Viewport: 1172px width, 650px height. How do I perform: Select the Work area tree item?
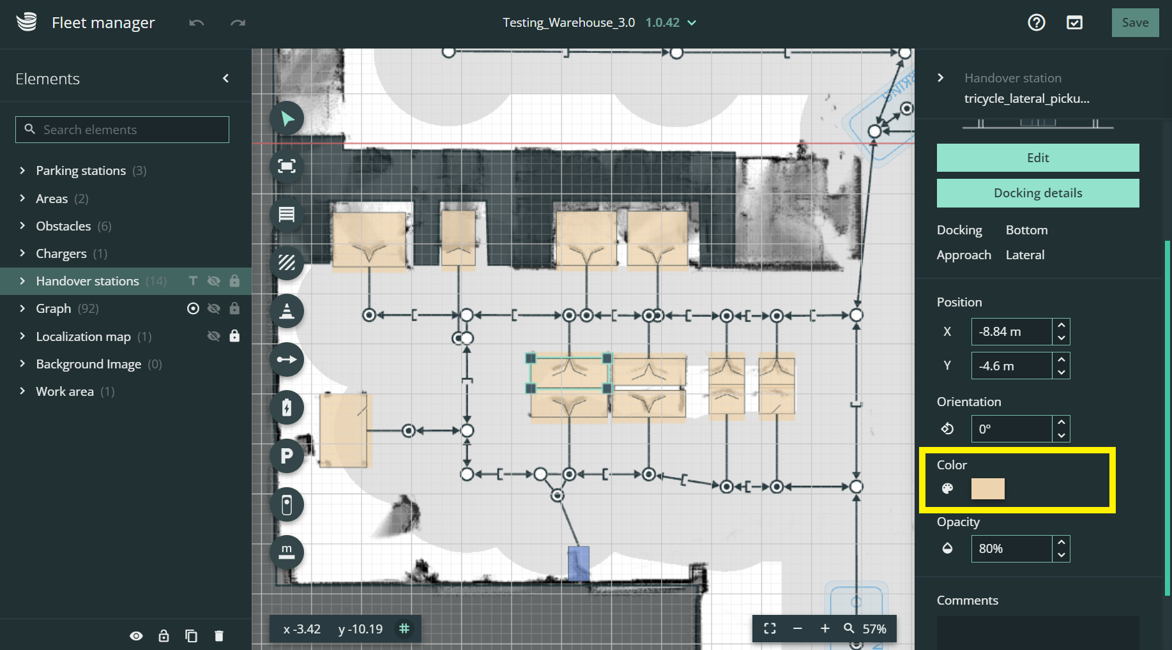65,391
